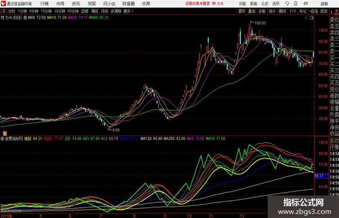Click the Tongdaxin red logo icon
339x218 pixels.
tap(3, 4)
